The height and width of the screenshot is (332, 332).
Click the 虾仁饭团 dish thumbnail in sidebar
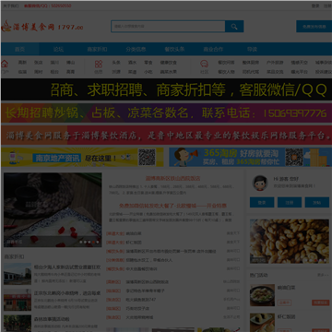[x=262, y=323]
